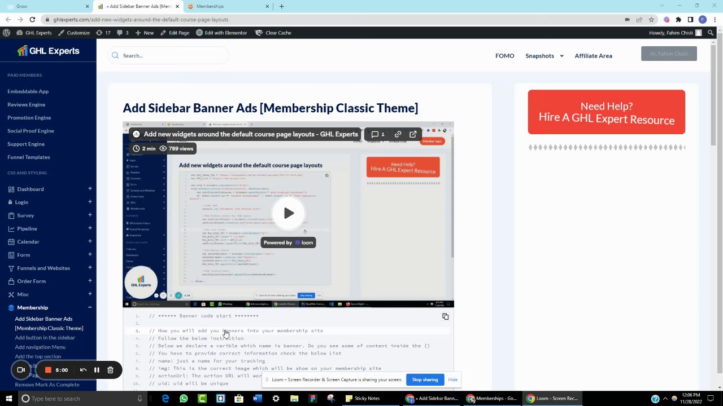
Task: Open Figma from the taskbar
Action: pyautogui.click(x=312, y=399)
